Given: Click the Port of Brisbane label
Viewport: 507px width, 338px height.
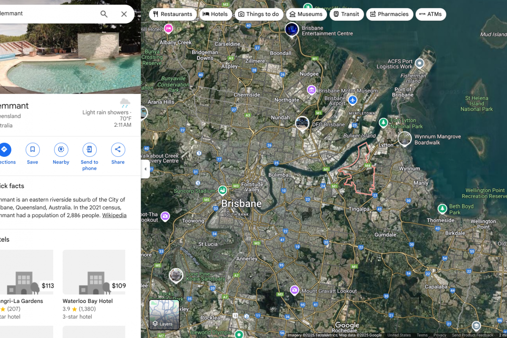Looking at the screenshot, I should pos(403,92).
